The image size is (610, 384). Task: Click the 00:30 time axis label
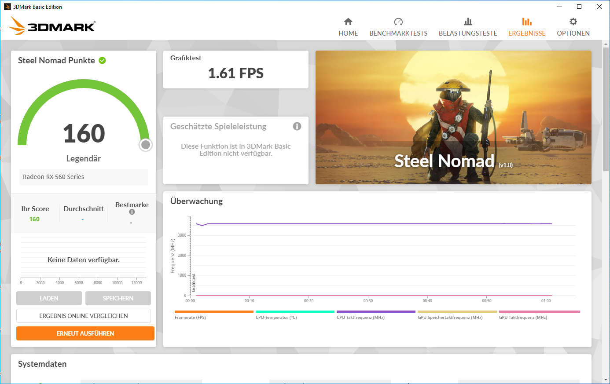point(368,301)
